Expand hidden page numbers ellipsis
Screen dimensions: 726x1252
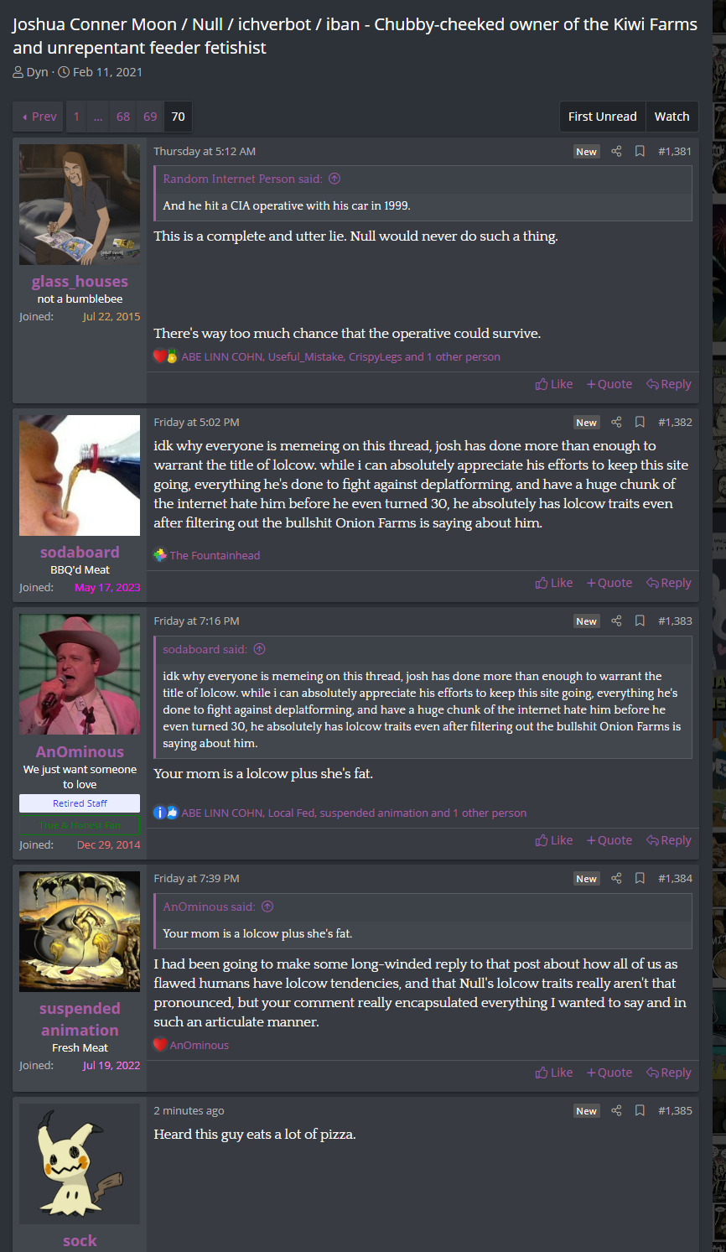pos(98,117)
